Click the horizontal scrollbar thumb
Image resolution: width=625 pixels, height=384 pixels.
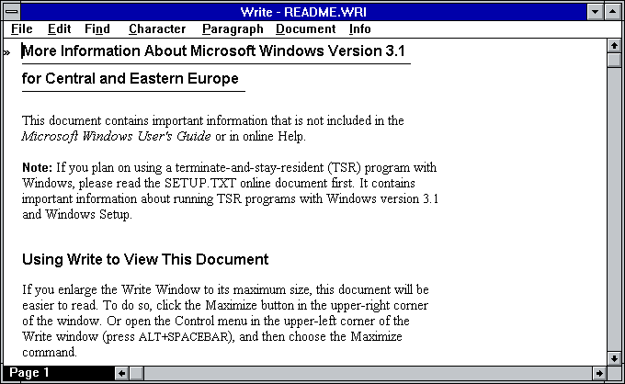(136, 373)
